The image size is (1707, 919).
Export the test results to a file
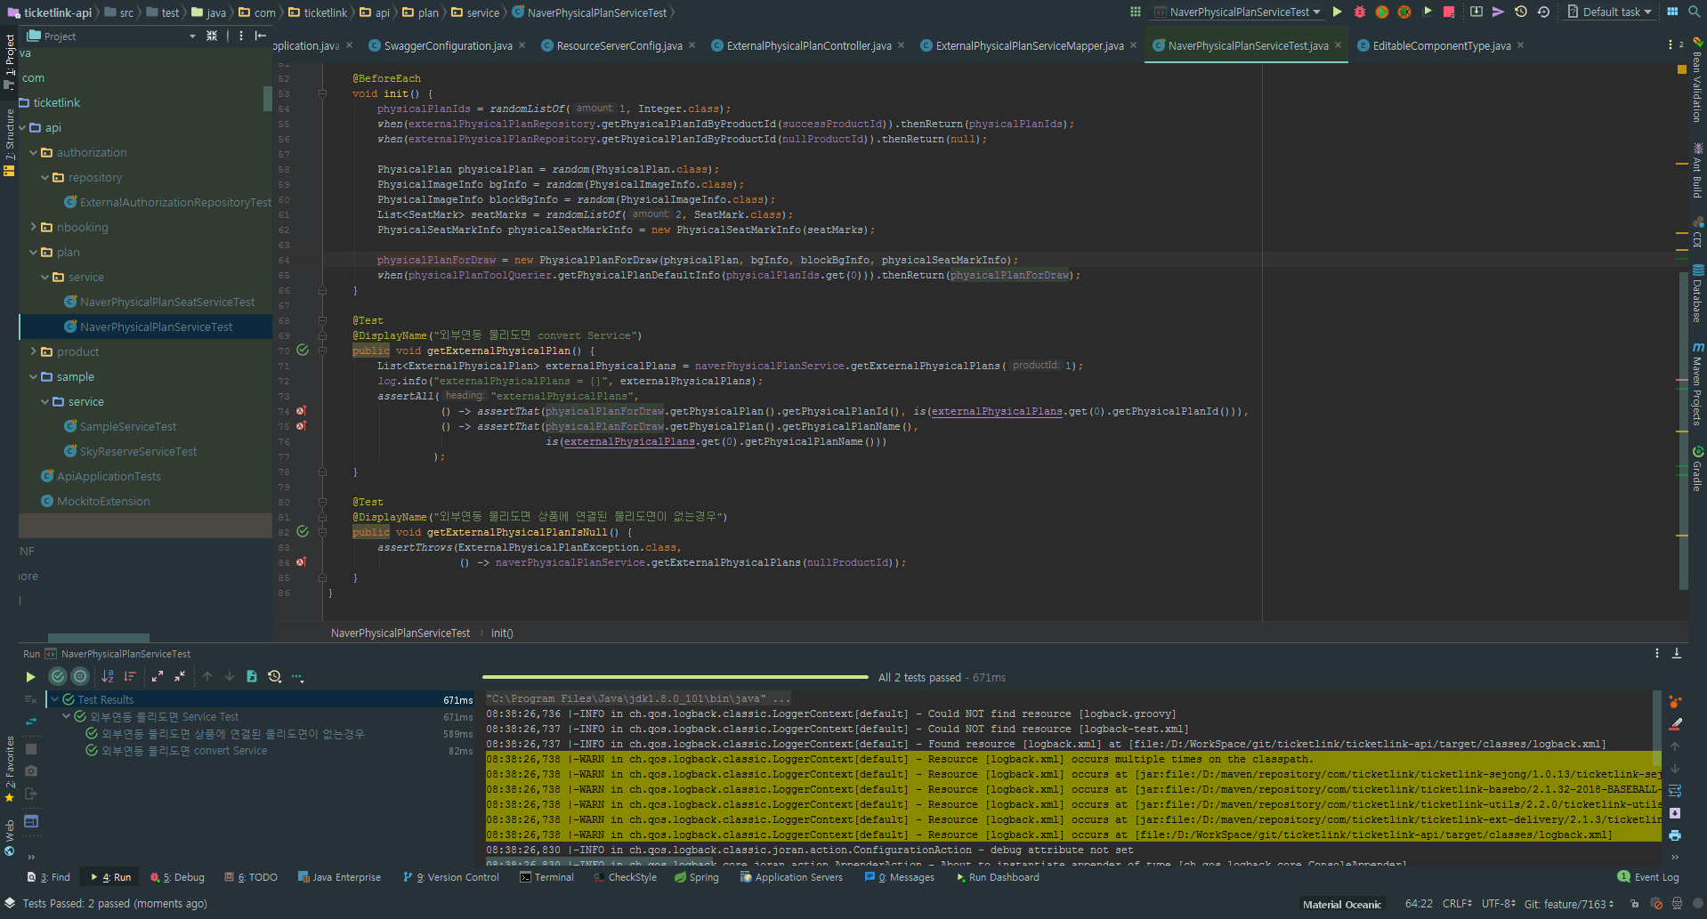pos(252,677)
